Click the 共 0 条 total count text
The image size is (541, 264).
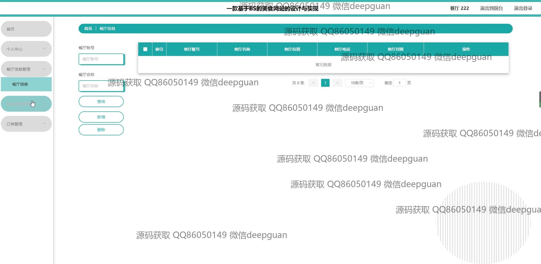pos(298,83)
